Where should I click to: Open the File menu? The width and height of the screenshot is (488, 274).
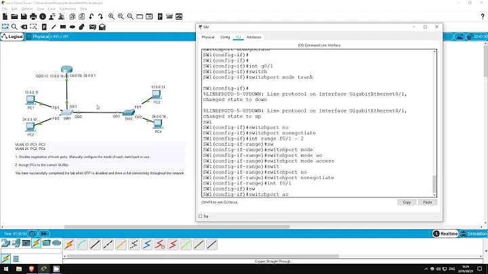(4, 9)
